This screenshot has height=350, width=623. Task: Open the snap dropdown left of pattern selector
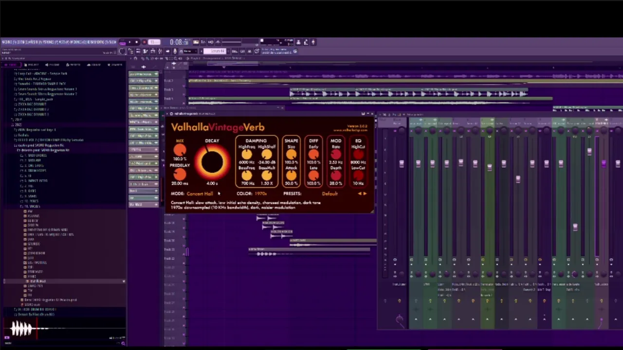(x=190, y=51)
